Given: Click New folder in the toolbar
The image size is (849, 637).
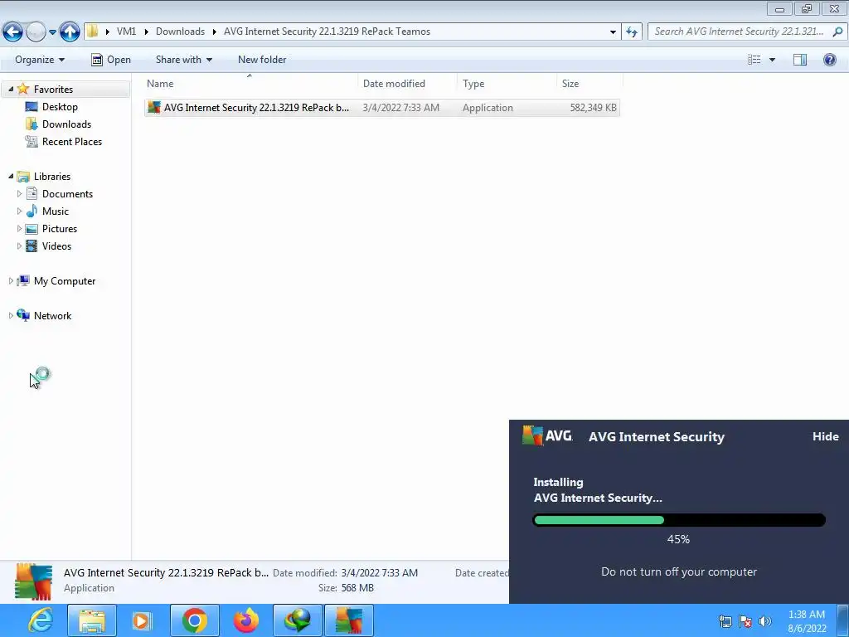Looking at the screenshot, I should 262,60.
